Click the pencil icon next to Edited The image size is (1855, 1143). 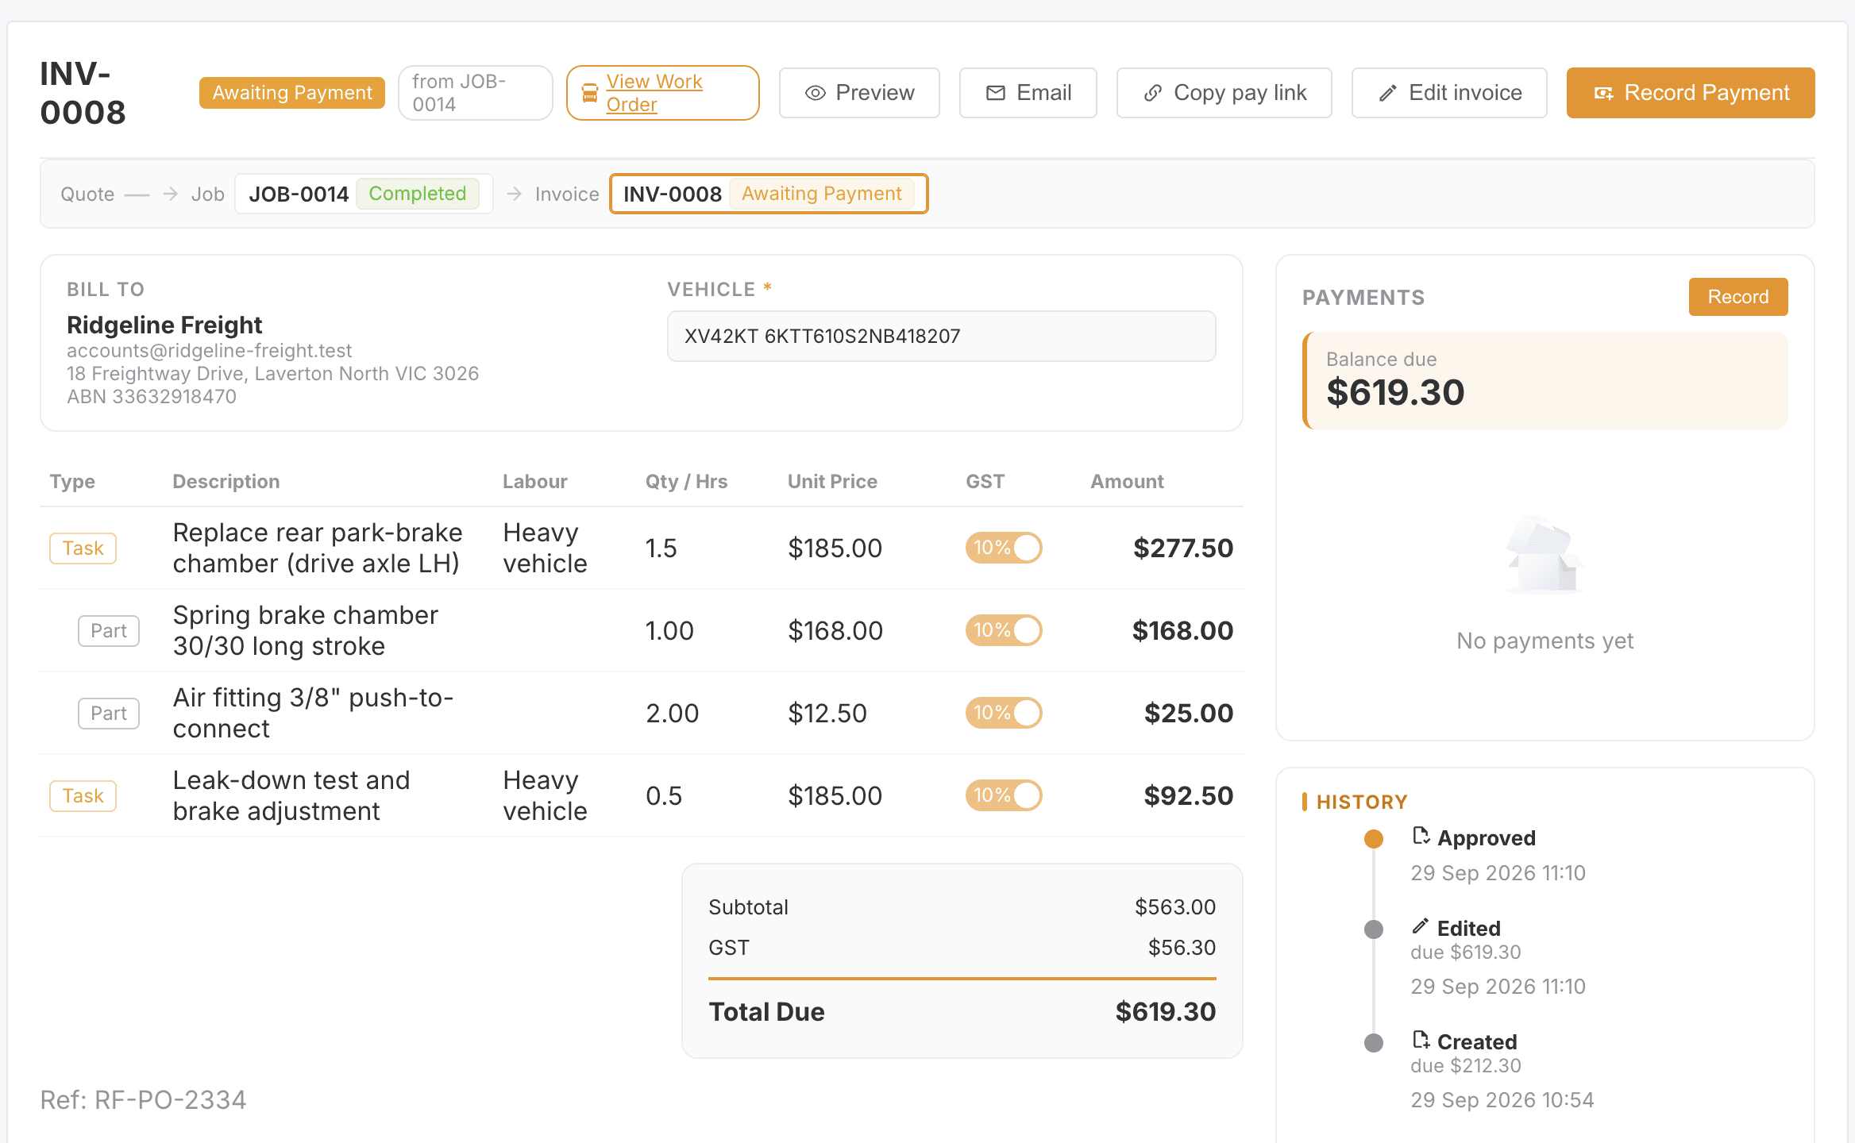coord(1421,926)
